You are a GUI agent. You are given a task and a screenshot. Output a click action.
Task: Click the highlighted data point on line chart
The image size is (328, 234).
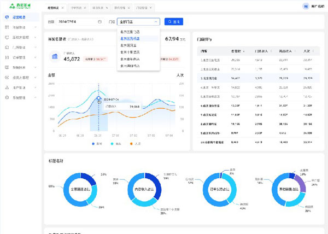(x=99, y=99)
